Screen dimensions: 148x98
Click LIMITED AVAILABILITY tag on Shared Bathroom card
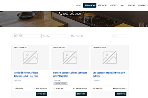pyautogui.click(x=60, y=47)
